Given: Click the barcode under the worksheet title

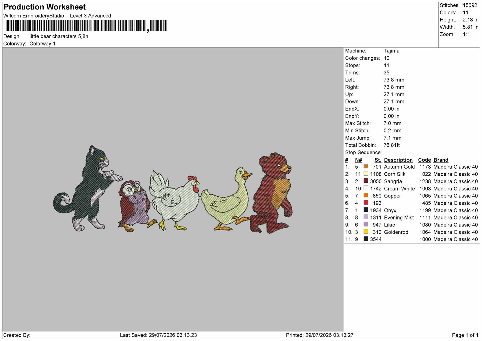Looking at the screenshot, I should pyautogui.click(x=85, y=26).
